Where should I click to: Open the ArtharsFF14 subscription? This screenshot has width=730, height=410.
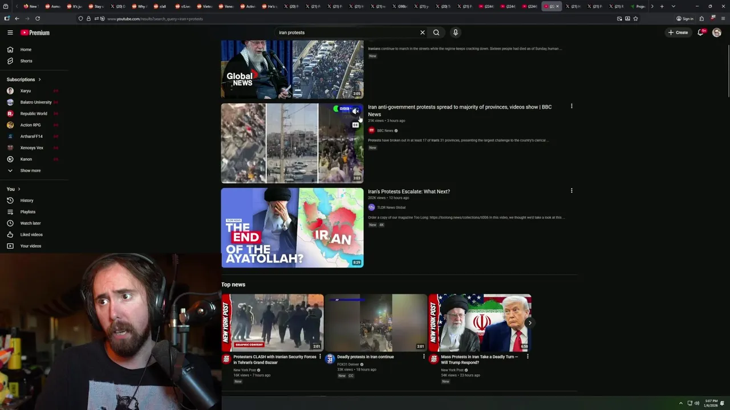34,136
